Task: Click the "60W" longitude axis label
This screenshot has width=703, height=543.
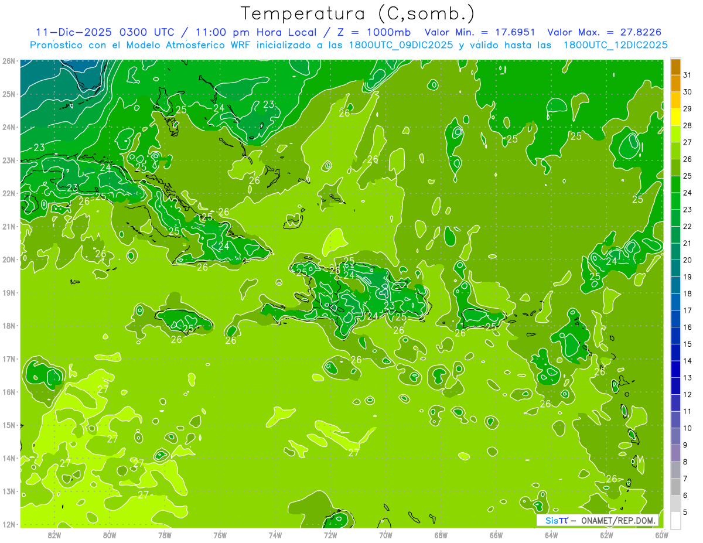Action: pyautogui.click(x=661, y=535)
